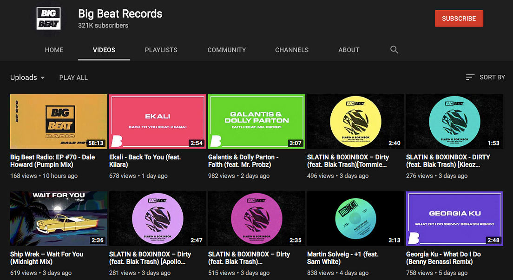View the About tab
Screen dimensions: 513x280
click(349, 50)
